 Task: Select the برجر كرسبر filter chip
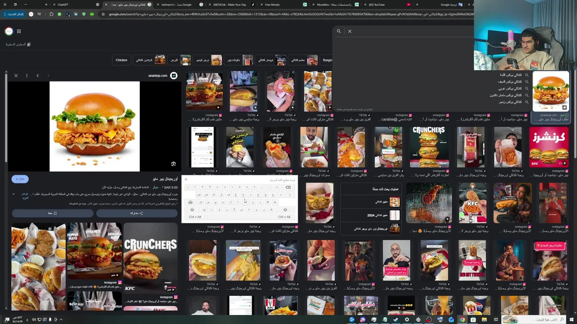[x=208, y=60]
